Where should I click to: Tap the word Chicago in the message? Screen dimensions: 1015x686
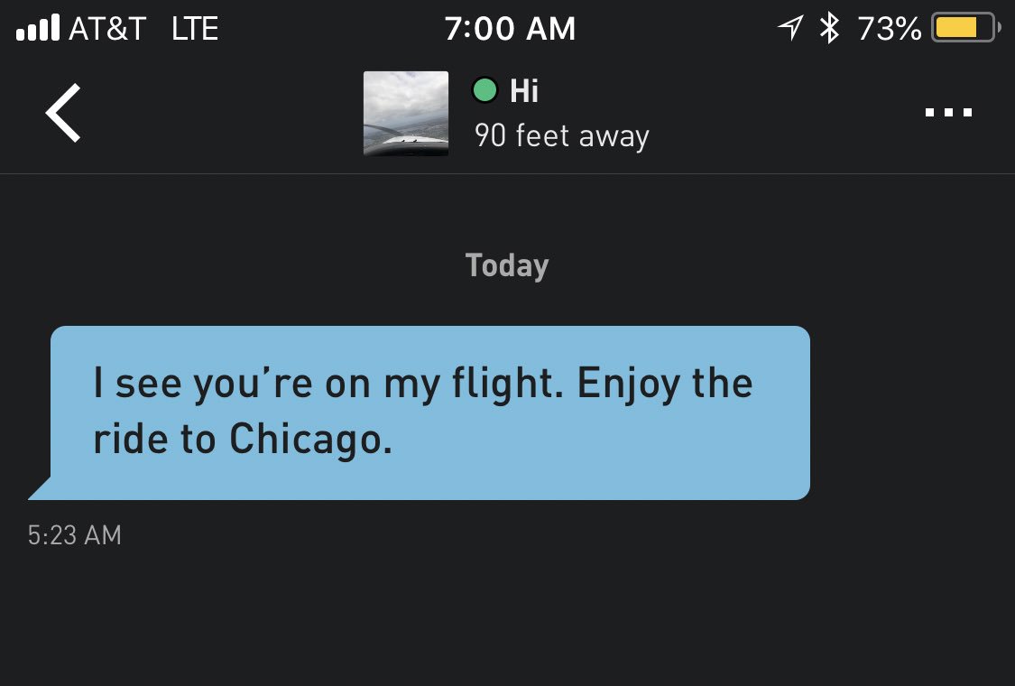[x=310, y=439]
